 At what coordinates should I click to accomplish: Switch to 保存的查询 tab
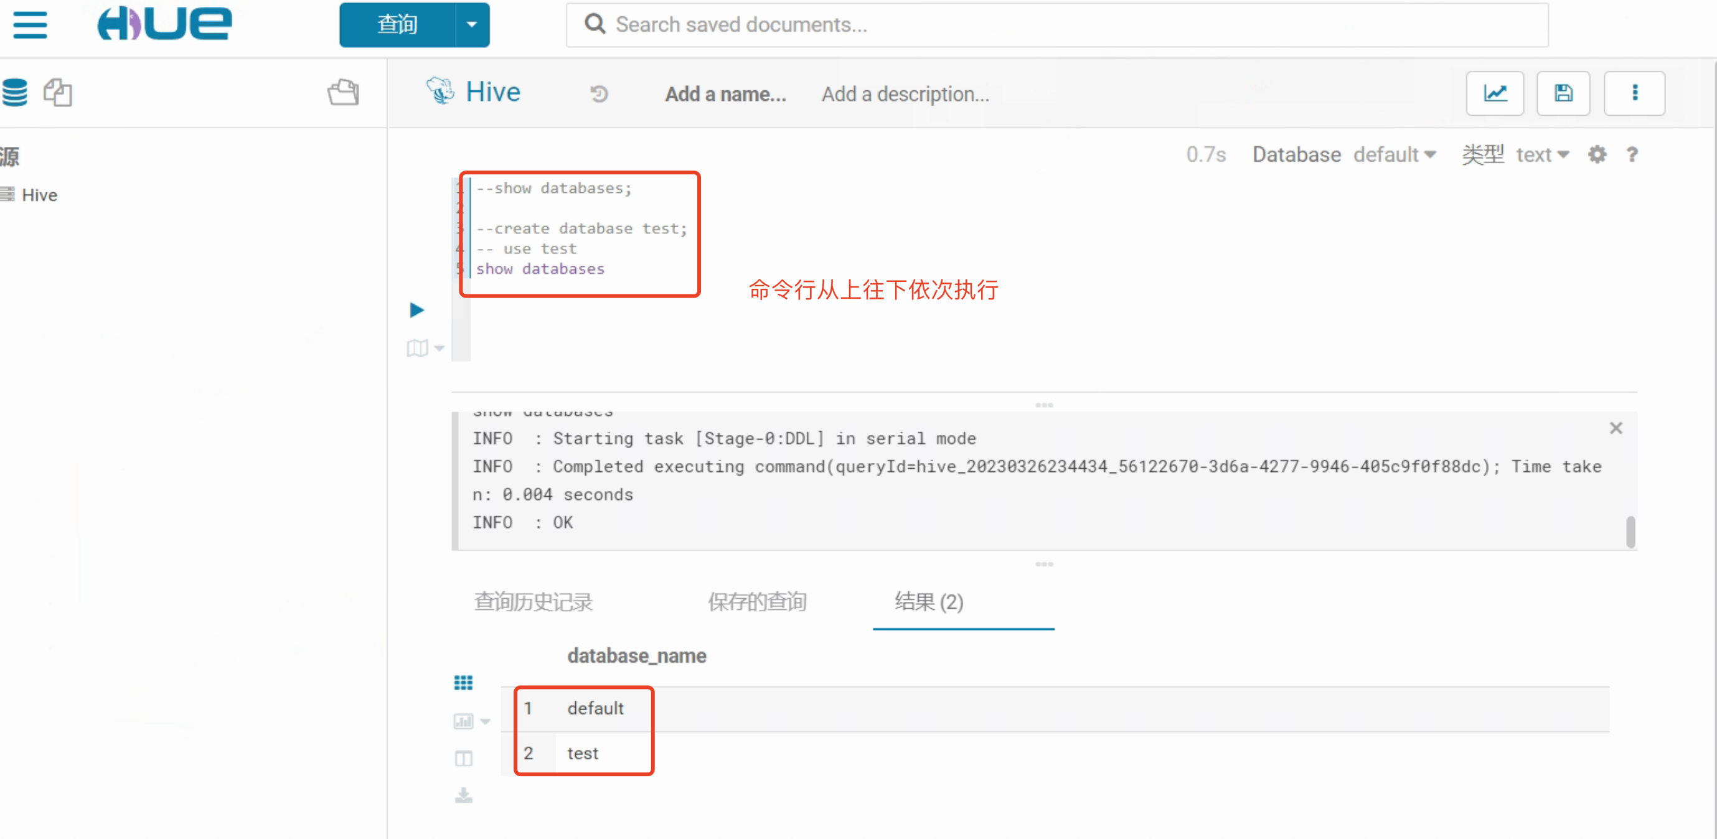coord(756,602)
